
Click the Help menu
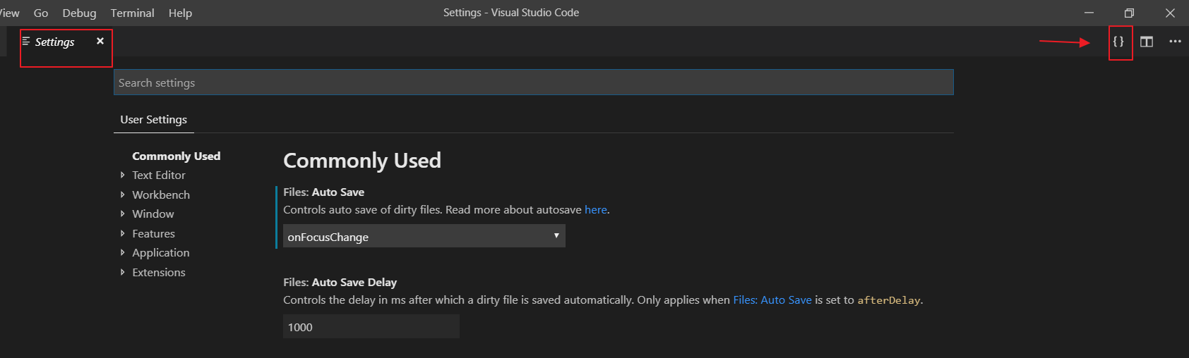180,13
